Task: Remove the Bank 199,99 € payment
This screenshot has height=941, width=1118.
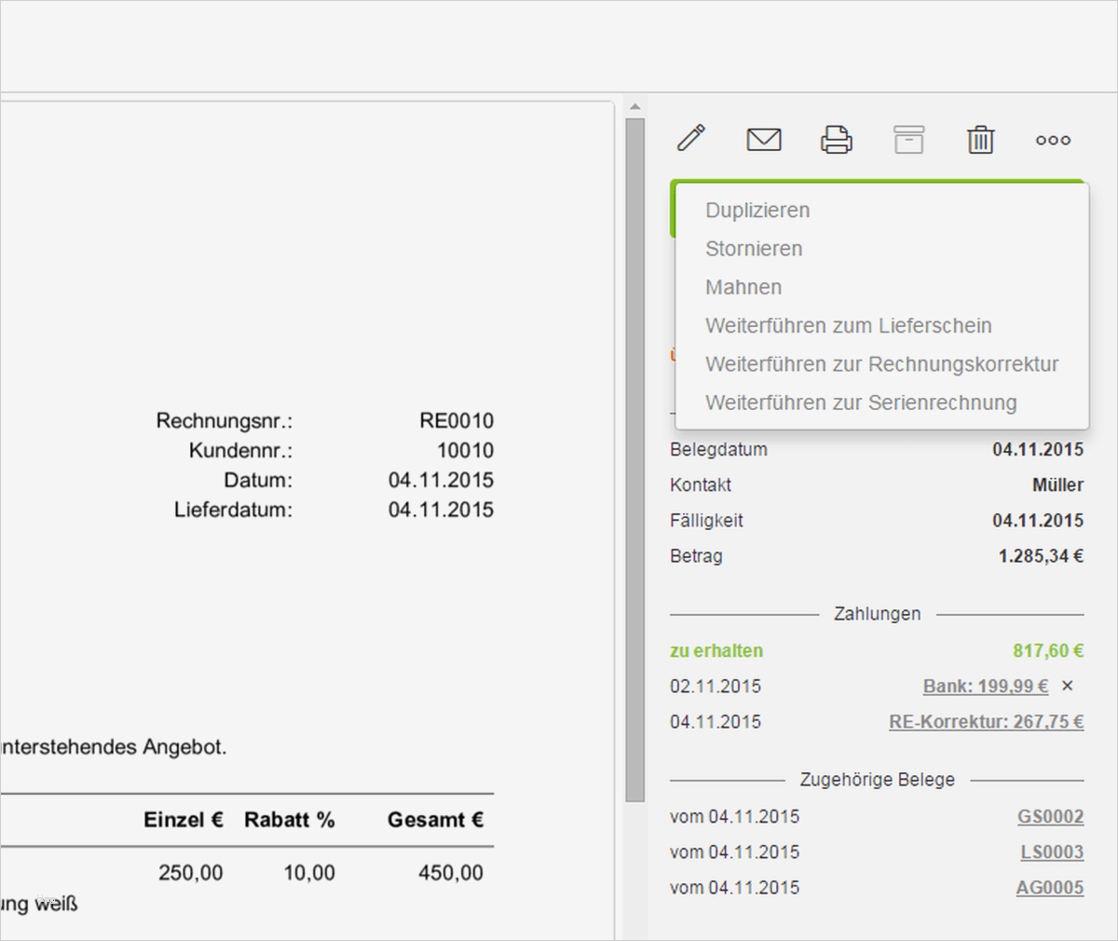Action: 1068,686
